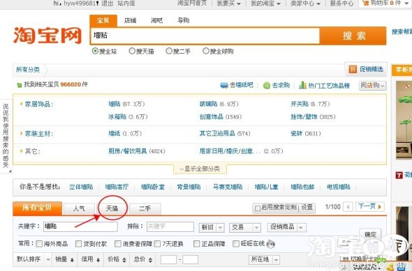Expand 显示全部分类
This screenshot has height=271, width=412.
click(200, 169)
